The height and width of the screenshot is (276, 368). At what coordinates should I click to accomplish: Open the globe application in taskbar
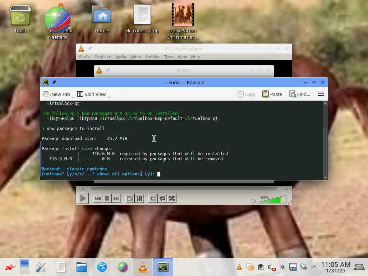[123, 267]
